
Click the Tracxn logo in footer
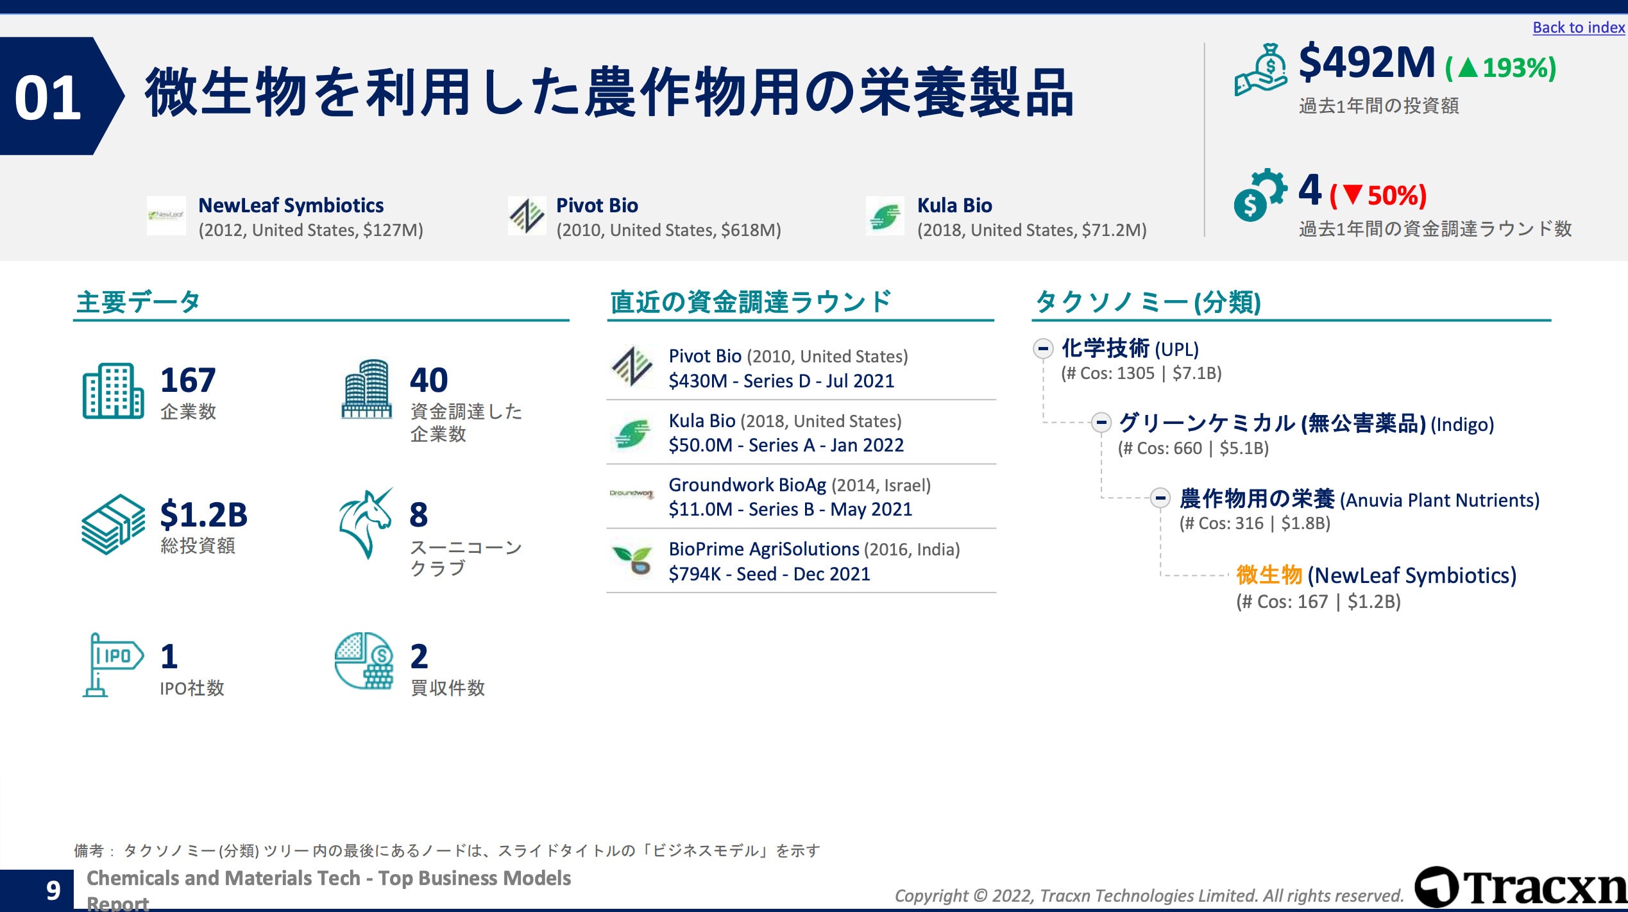[1520, 888]
